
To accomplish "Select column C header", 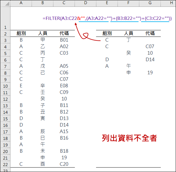I will [64, 3].
